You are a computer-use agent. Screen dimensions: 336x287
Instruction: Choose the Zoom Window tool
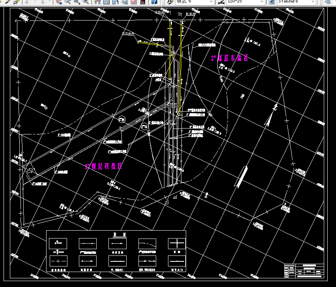coord(77,2)
